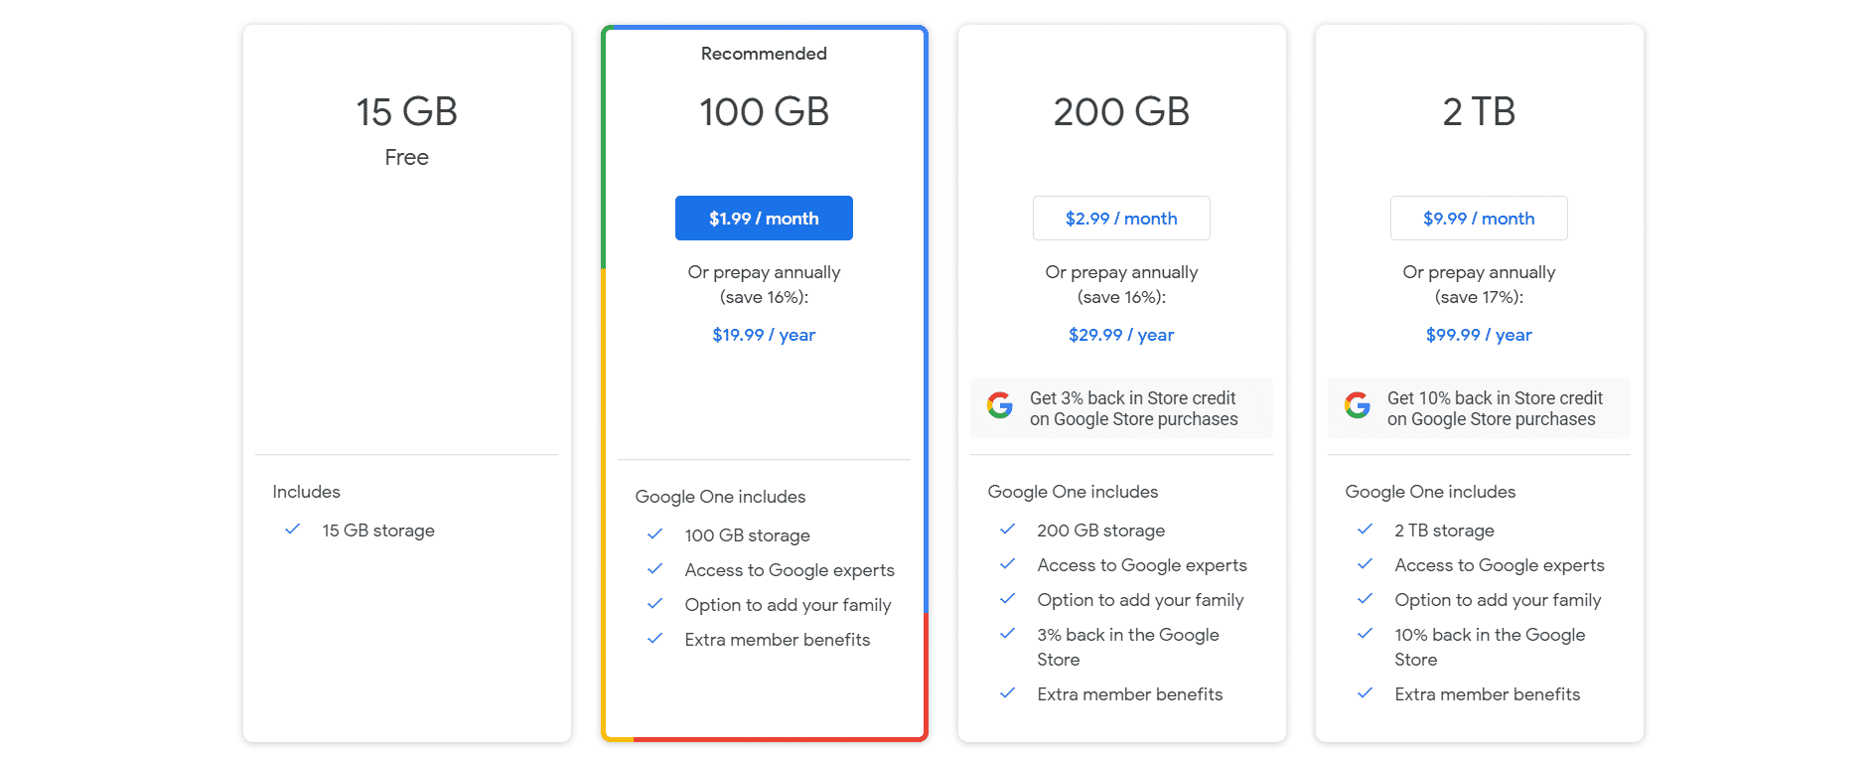This screenshot has width=1874, height=757.
Task: Open the $29.99 / year prepay link
Action: 1121,335
